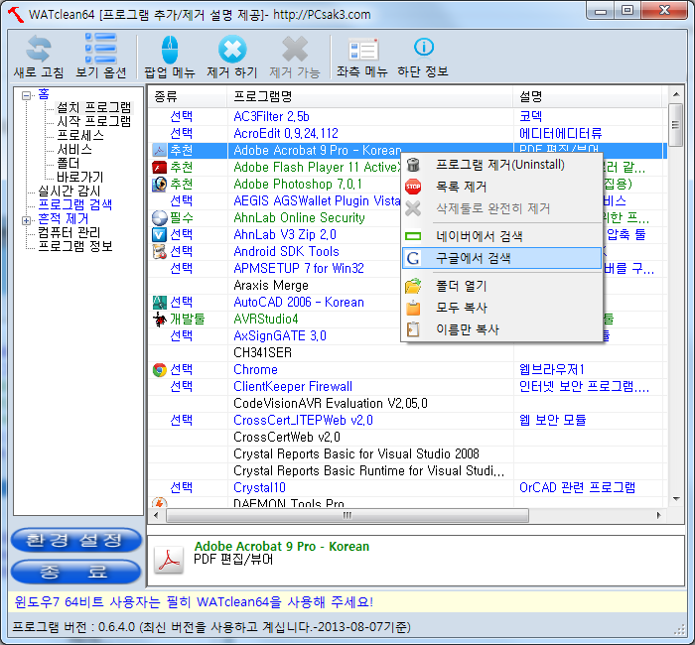Click the horizontal scrollbar left arrow
This screenshot has width=695, height=645.
156,515
